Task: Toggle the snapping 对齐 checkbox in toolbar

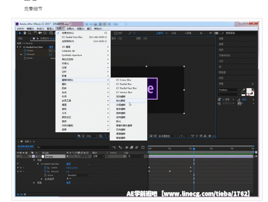Action: [116, 33]
